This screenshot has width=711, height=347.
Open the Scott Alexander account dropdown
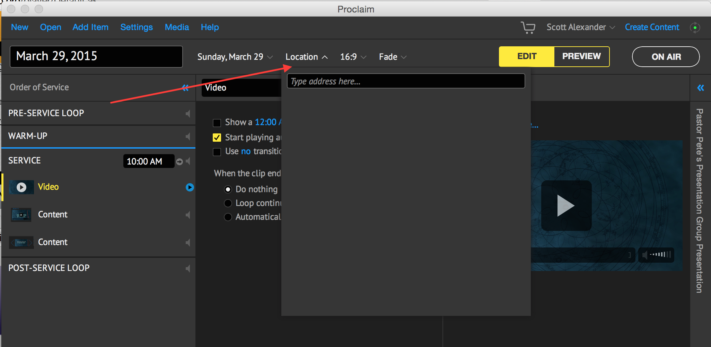581,27
